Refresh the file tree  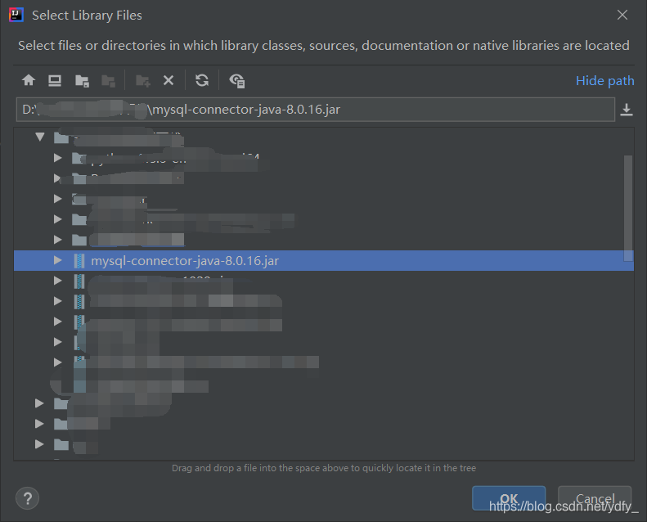click(202, 80)
